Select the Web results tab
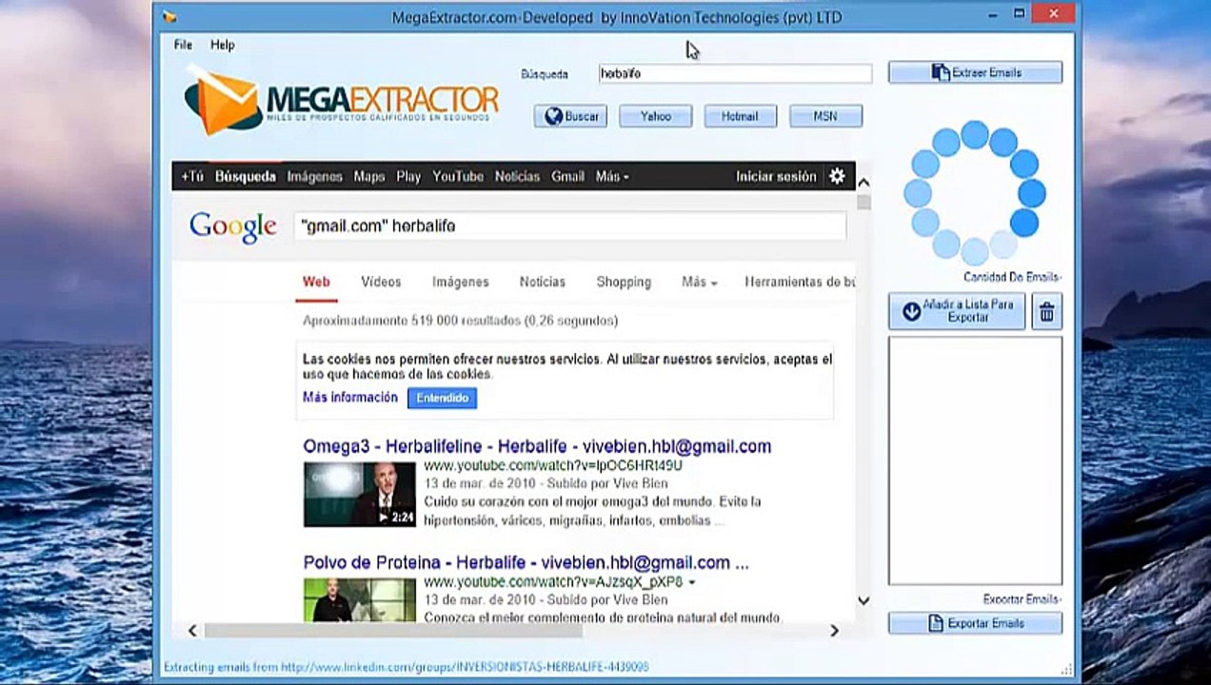This screenshot has width=1211, height=685. [316, 282]
